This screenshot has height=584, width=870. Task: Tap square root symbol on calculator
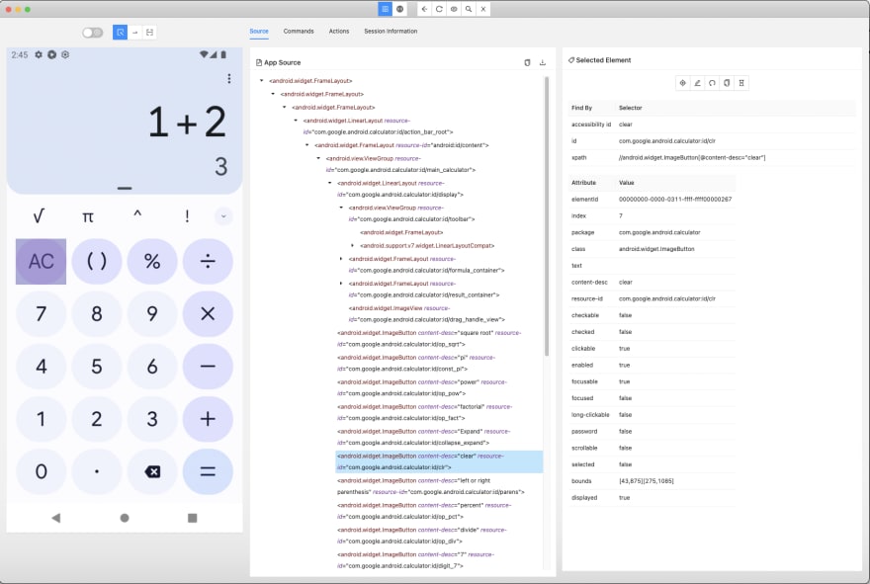(39, 215)
